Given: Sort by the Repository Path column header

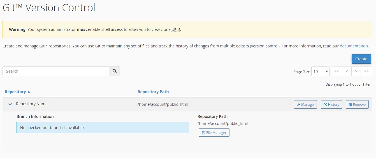Looking at the screenshot, I should [x=153, y=92].
